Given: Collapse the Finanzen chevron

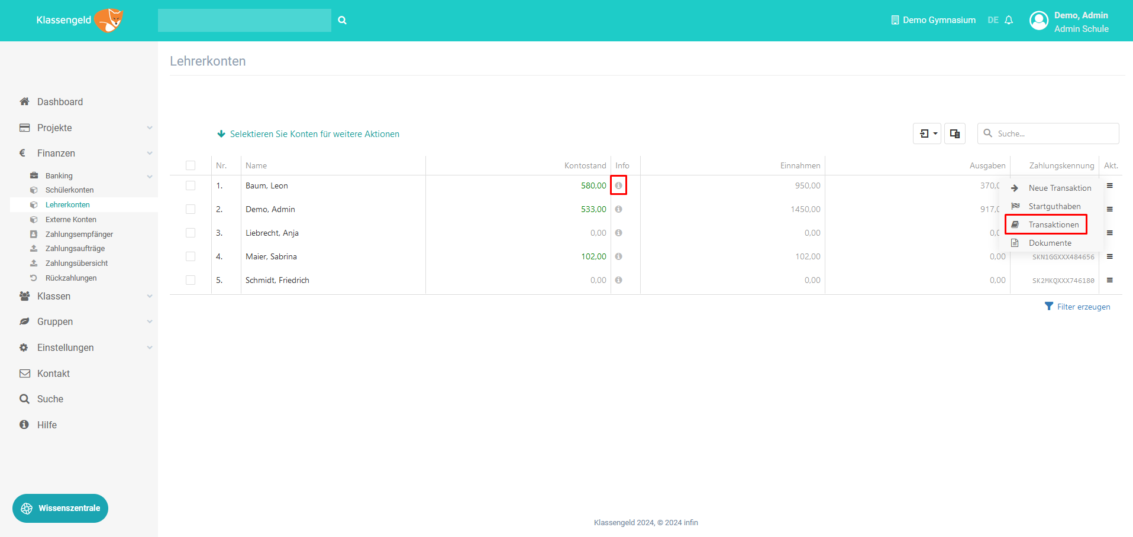Looking at the screenshot, I should 150,153.
